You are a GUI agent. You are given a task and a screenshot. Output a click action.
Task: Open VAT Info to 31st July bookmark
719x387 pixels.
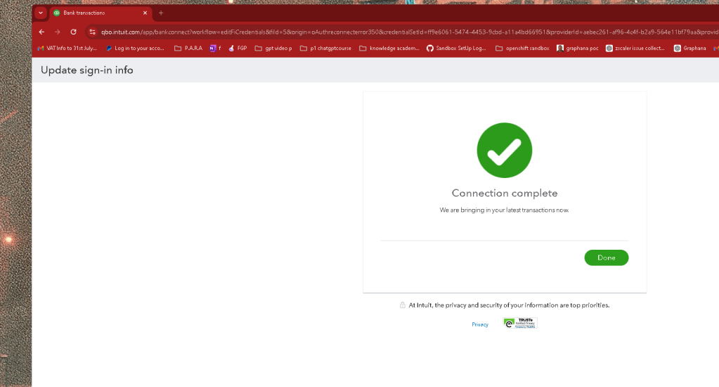pos(67,49)
